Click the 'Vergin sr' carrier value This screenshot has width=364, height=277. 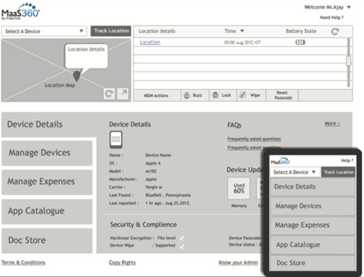click(x=154, y=187)
